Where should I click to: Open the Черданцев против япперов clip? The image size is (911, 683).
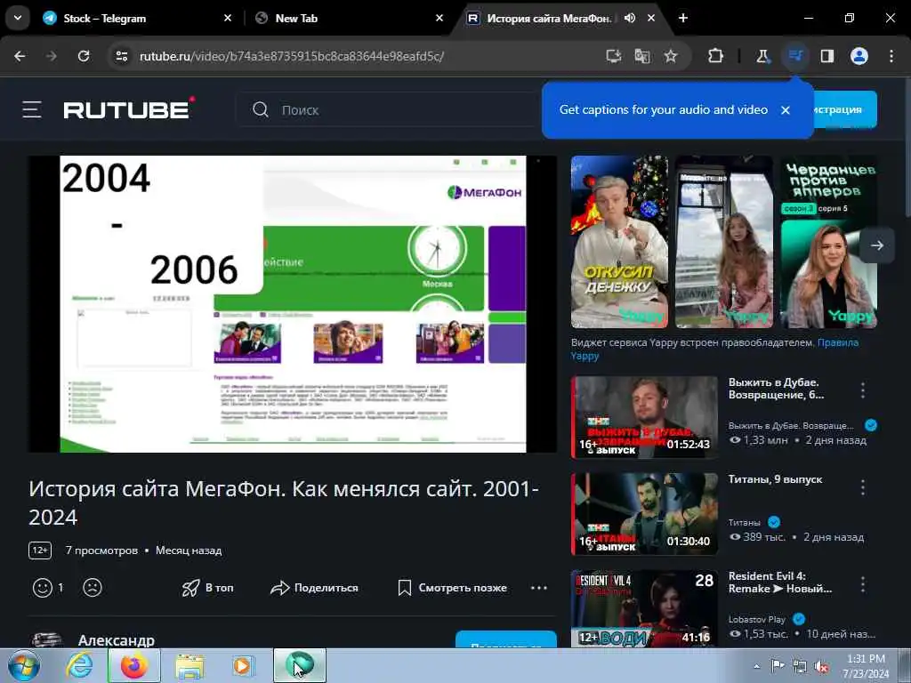coord(828,242)
